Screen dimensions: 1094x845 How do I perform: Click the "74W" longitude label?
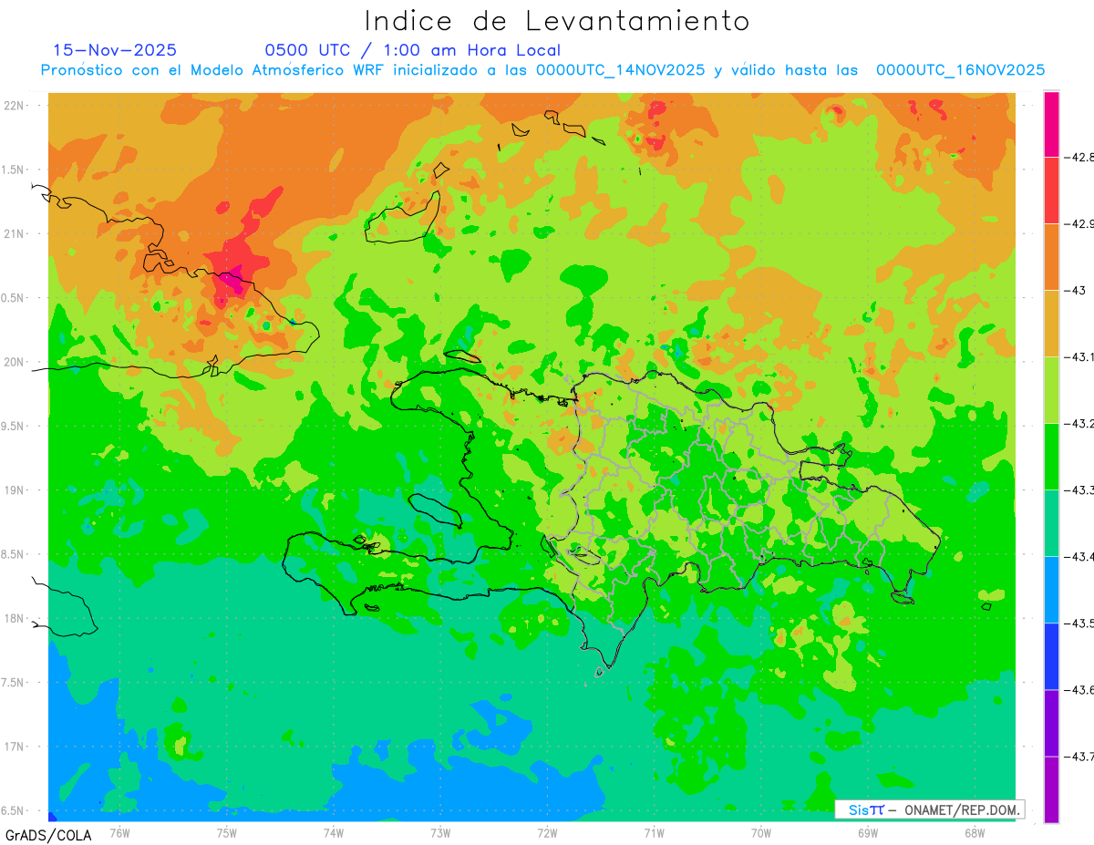[x=334, y=832]
